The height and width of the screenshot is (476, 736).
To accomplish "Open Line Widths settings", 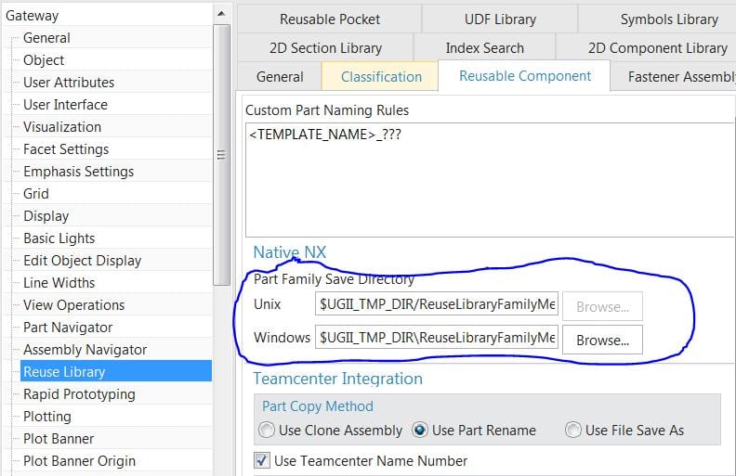I will 59,282.
